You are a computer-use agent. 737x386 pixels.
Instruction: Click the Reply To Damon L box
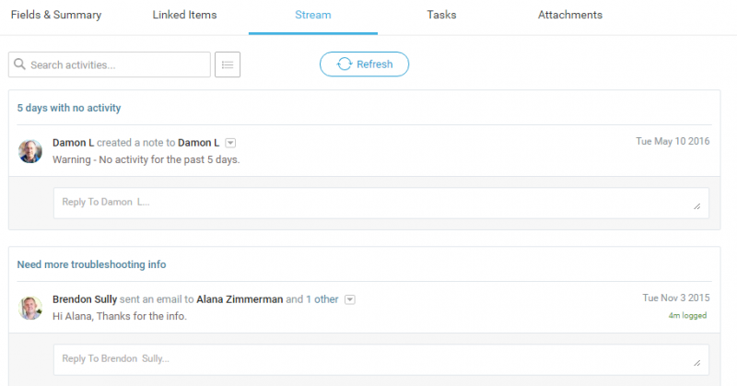[x=380, y=203]
